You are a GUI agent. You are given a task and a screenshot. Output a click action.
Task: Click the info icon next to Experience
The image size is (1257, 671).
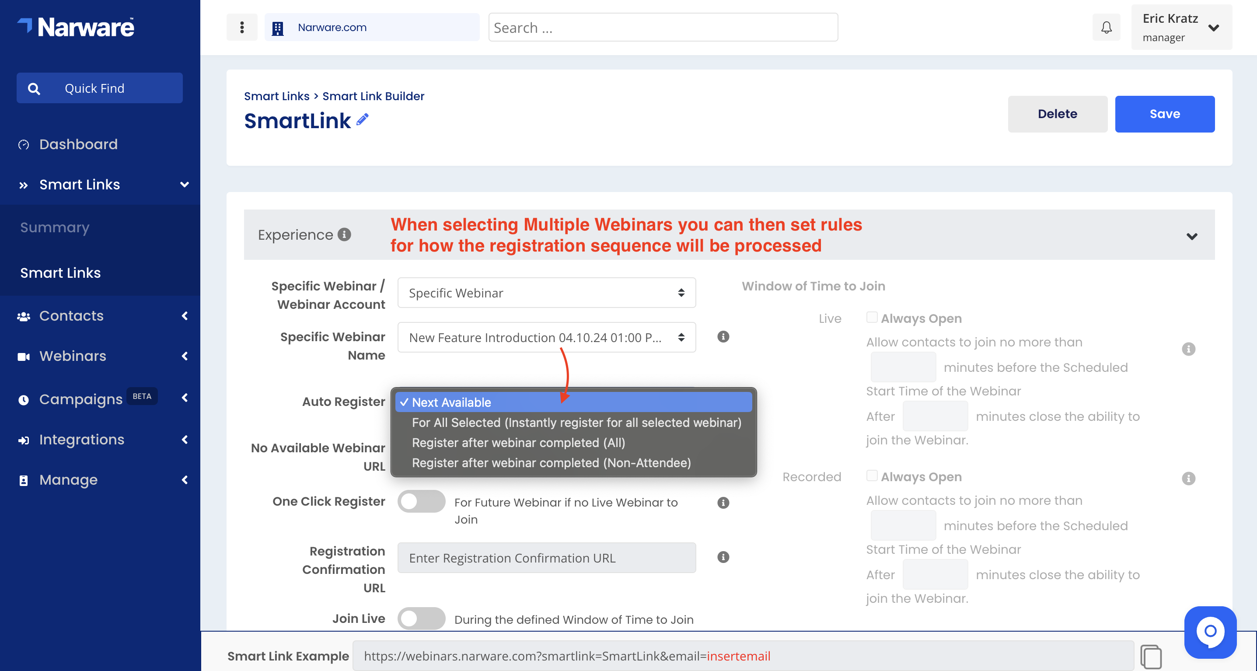click(x=345, y=235)
